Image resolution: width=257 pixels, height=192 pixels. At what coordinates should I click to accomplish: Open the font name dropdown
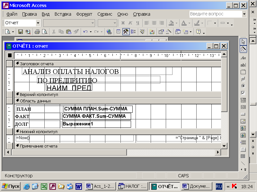93,23
